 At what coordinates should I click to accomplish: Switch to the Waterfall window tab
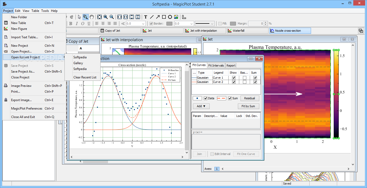point(247,31)
